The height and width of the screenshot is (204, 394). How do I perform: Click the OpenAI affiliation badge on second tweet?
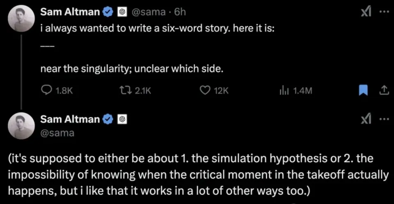122,119
